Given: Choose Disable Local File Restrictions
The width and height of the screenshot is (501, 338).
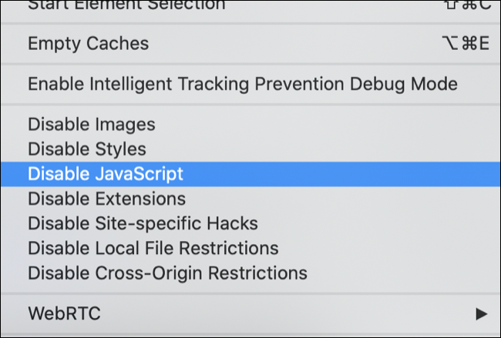Looking at the screenshot, I should click(153, 248).
